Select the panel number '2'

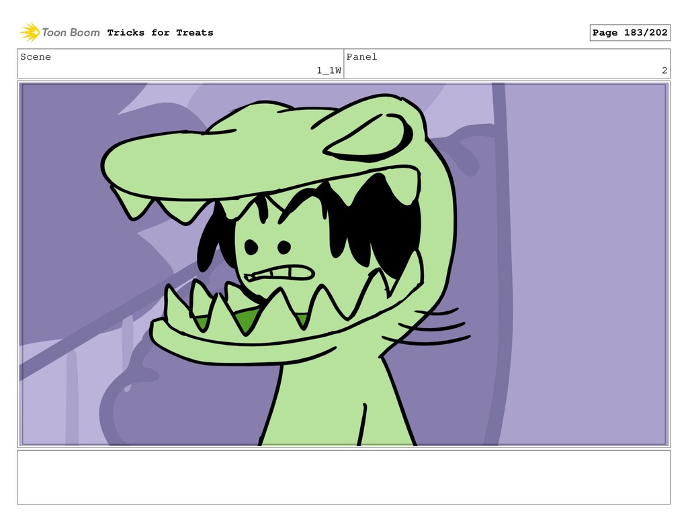[x=664, y=70]
